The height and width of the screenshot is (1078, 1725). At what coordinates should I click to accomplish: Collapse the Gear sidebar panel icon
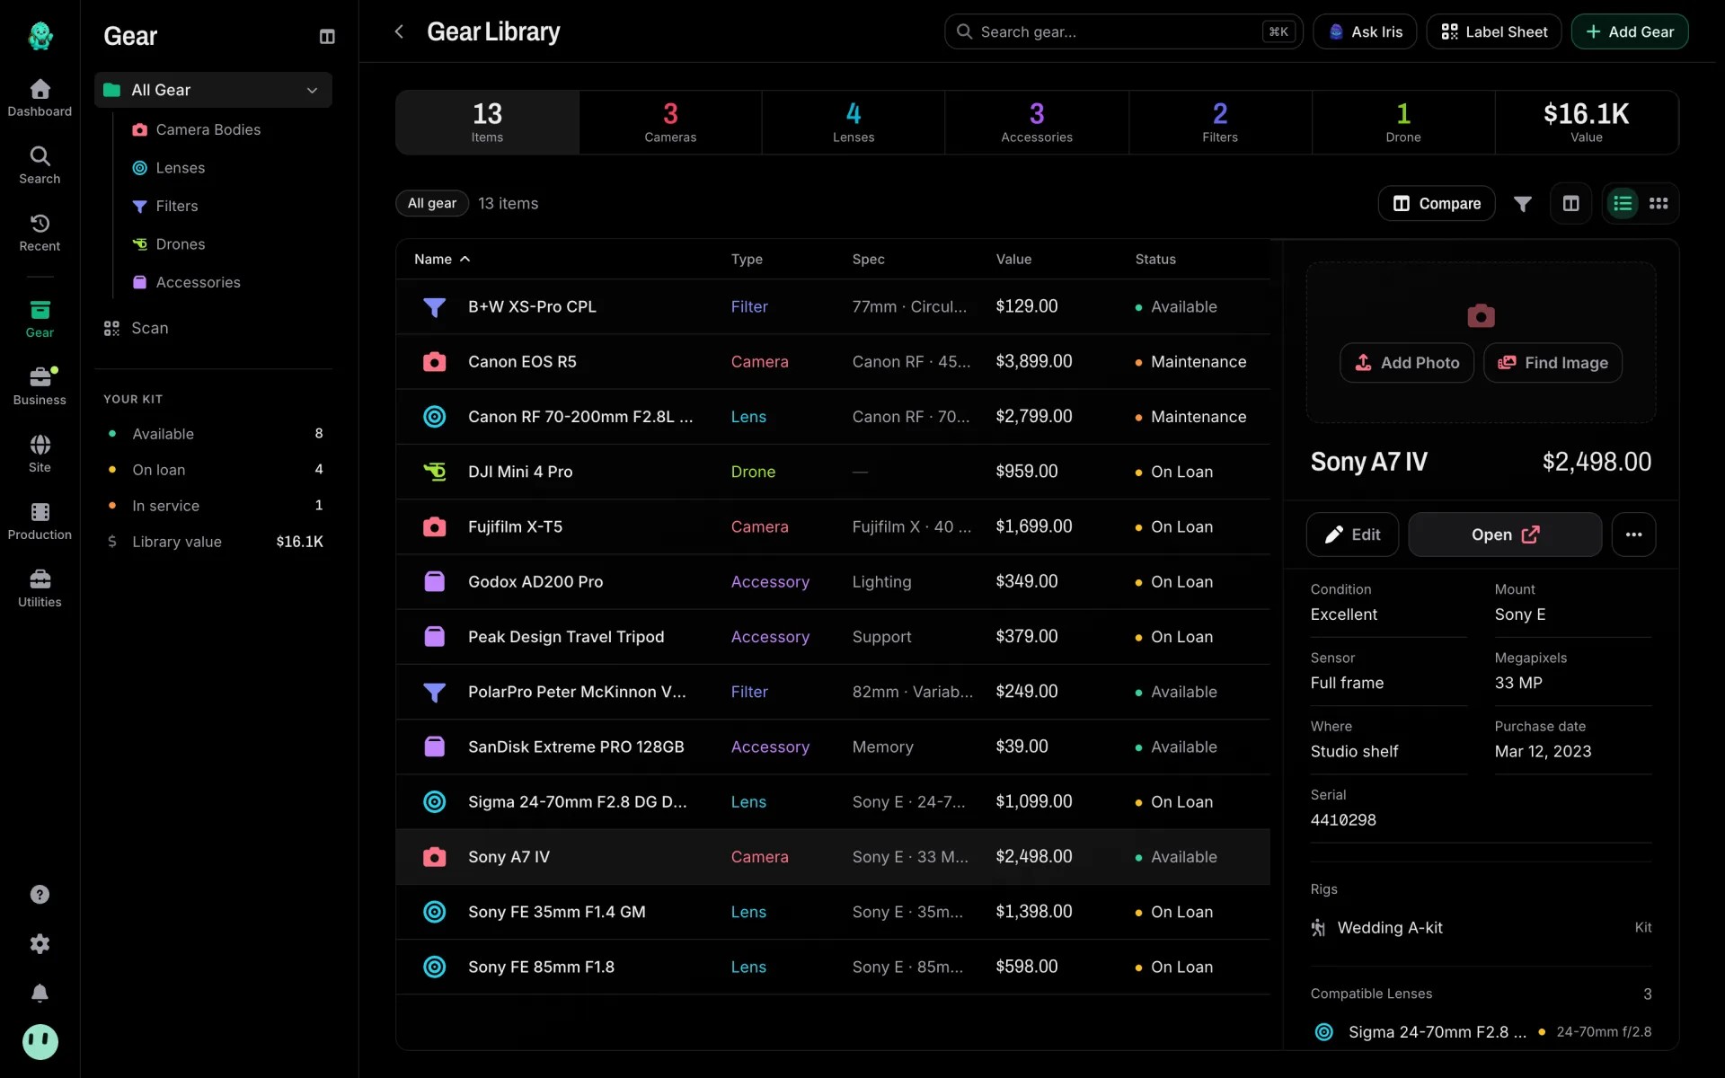[x=327, y=36]
